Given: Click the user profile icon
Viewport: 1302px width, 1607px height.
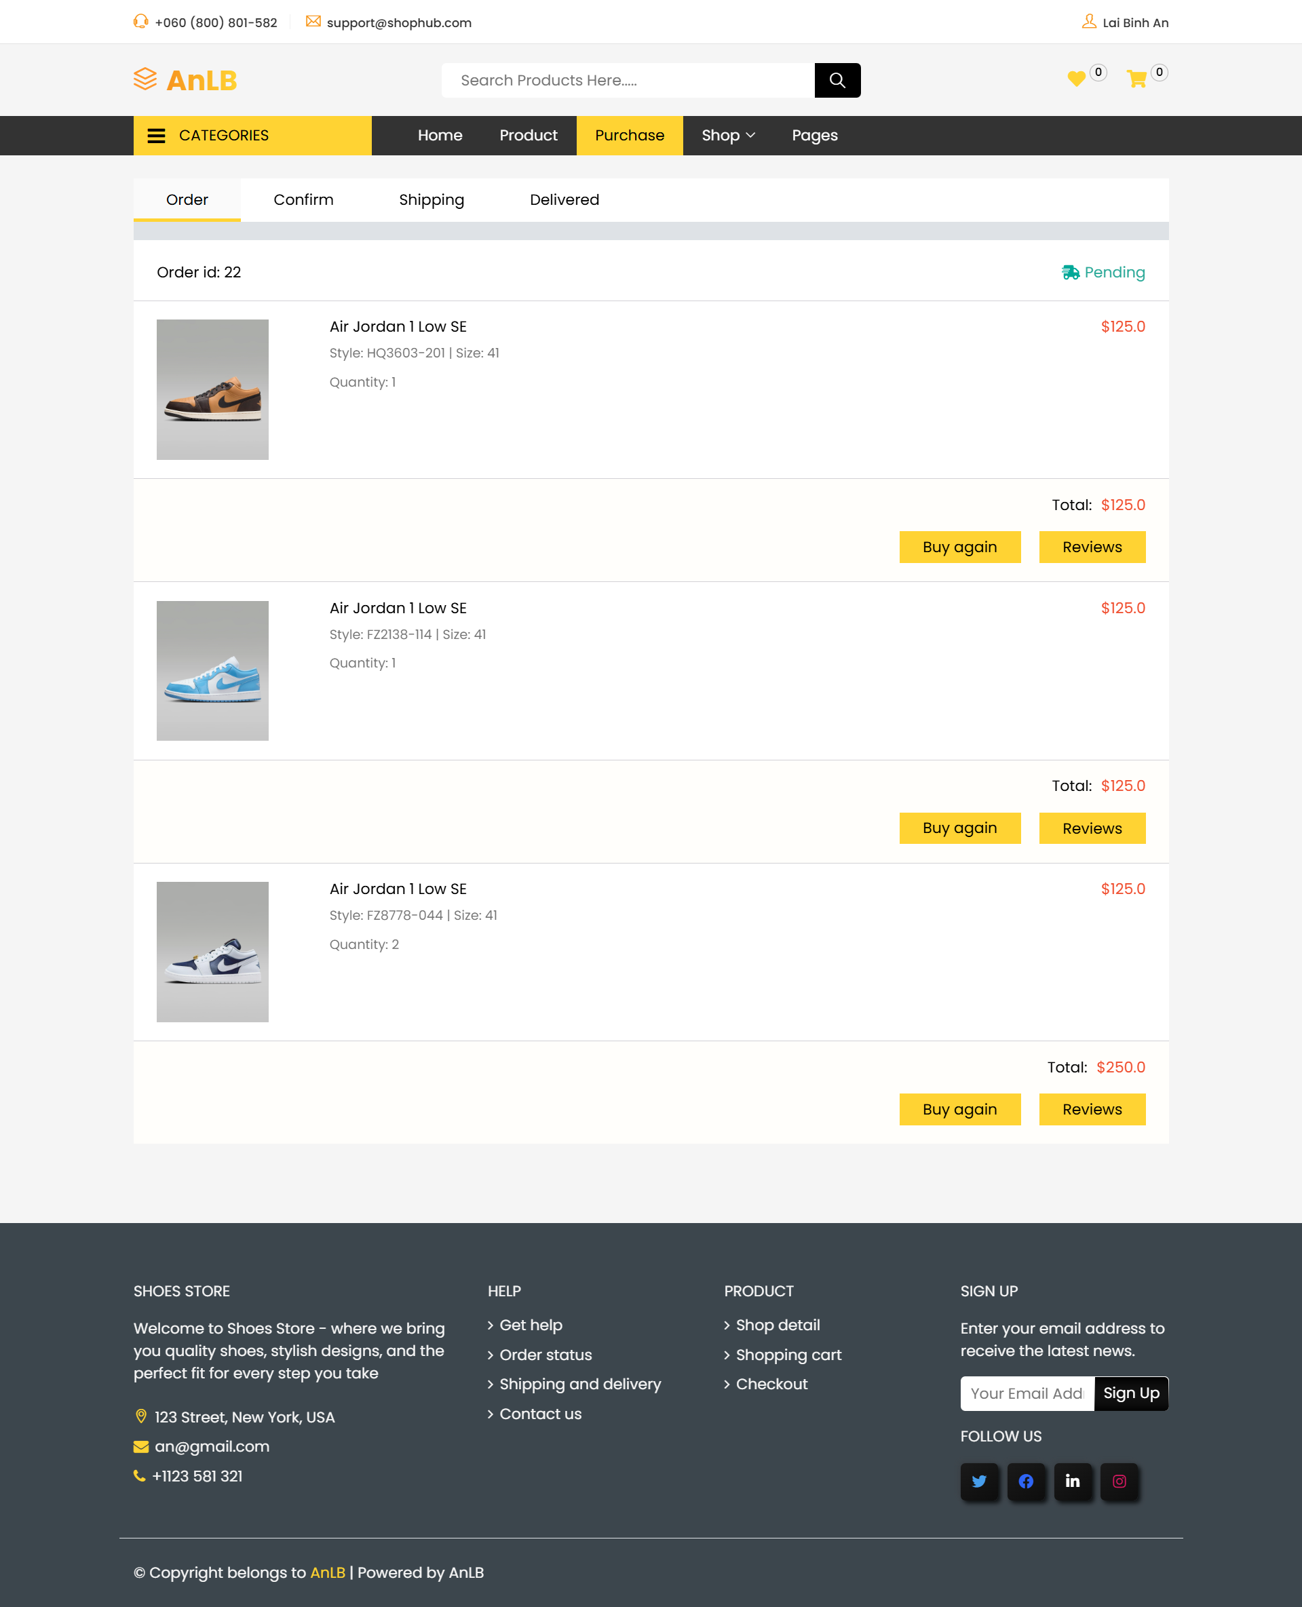Looking at the screenshot, I should (1089, 22).
